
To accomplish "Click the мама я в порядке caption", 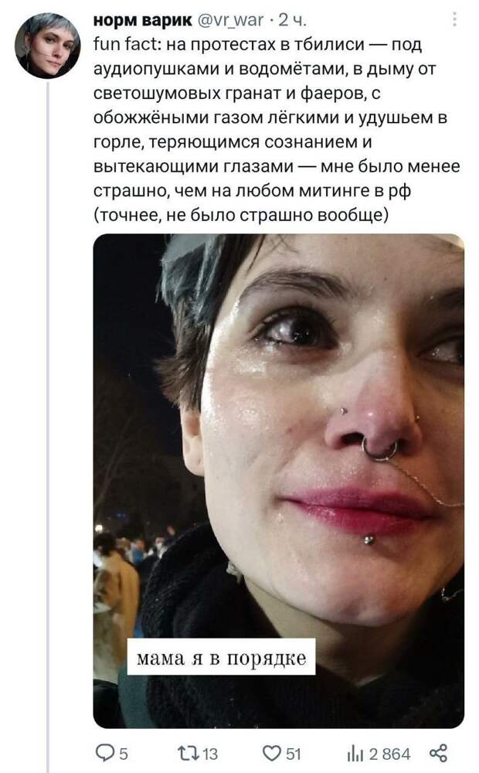I will pyautogui.click(x=221, y=658).
